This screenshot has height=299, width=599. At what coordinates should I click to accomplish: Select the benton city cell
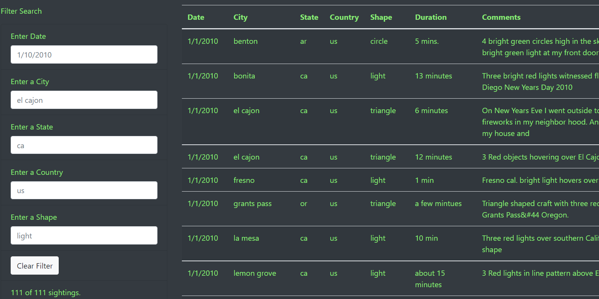click(x=246, y=41)
